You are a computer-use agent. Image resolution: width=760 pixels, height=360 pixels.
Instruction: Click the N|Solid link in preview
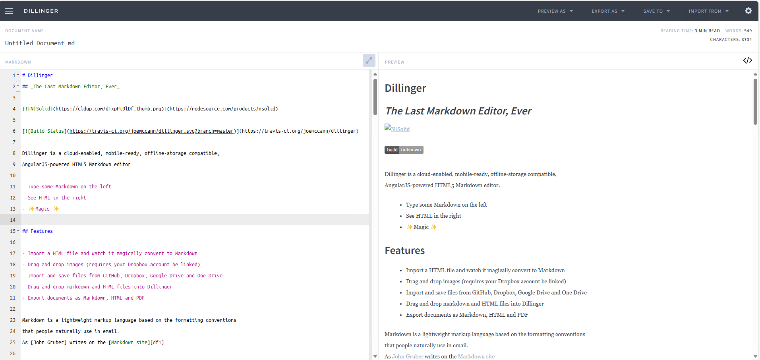[400, 129]
